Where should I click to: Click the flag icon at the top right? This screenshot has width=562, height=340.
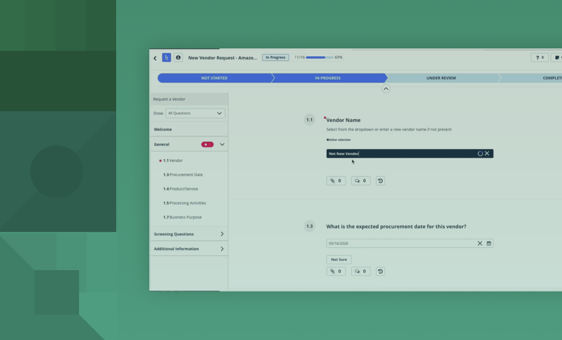click(556, 57)
